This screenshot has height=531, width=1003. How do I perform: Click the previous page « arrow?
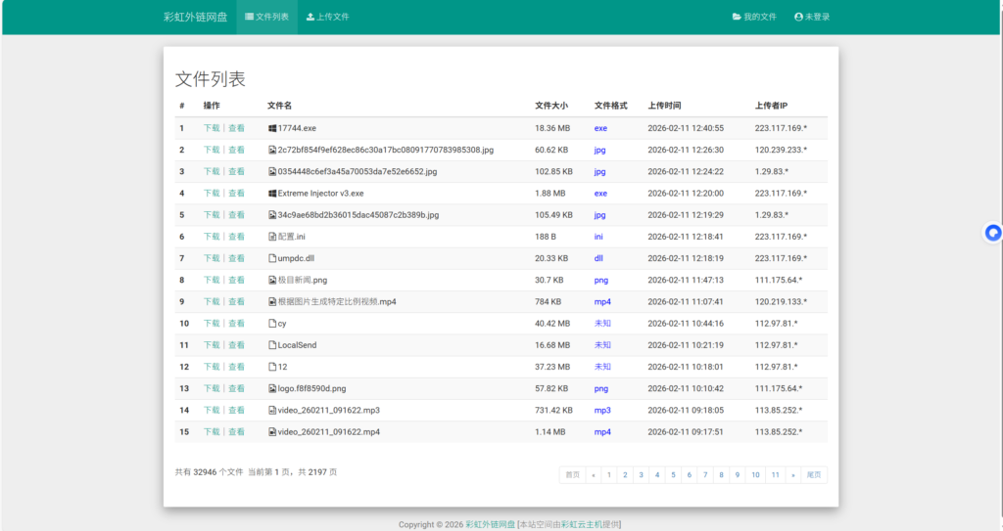pos(594,474)
